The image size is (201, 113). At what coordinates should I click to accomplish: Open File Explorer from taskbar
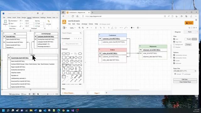[x=31, y=110]
